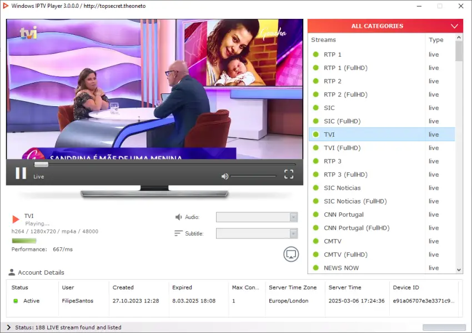The height and width of the screenshot is (333, 472).
Task: Click the performance level bar
Action: (x=24, y=241)
